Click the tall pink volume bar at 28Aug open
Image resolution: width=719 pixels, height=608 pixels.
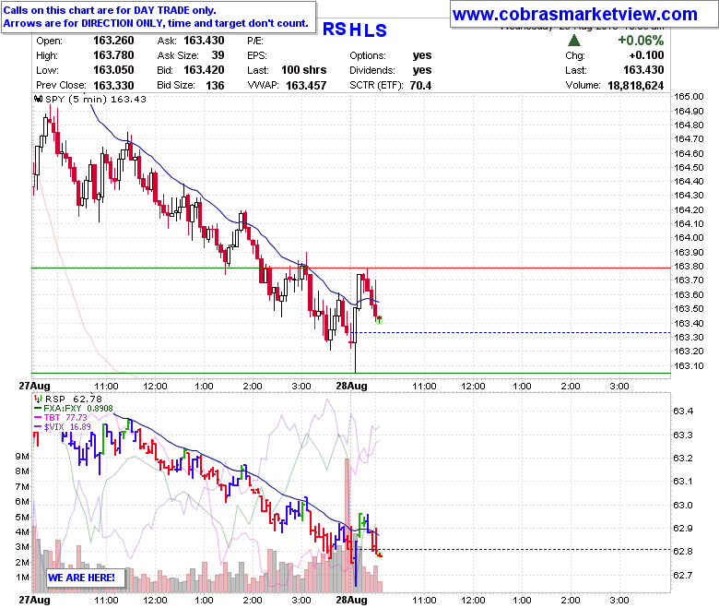tap(348, 524)
